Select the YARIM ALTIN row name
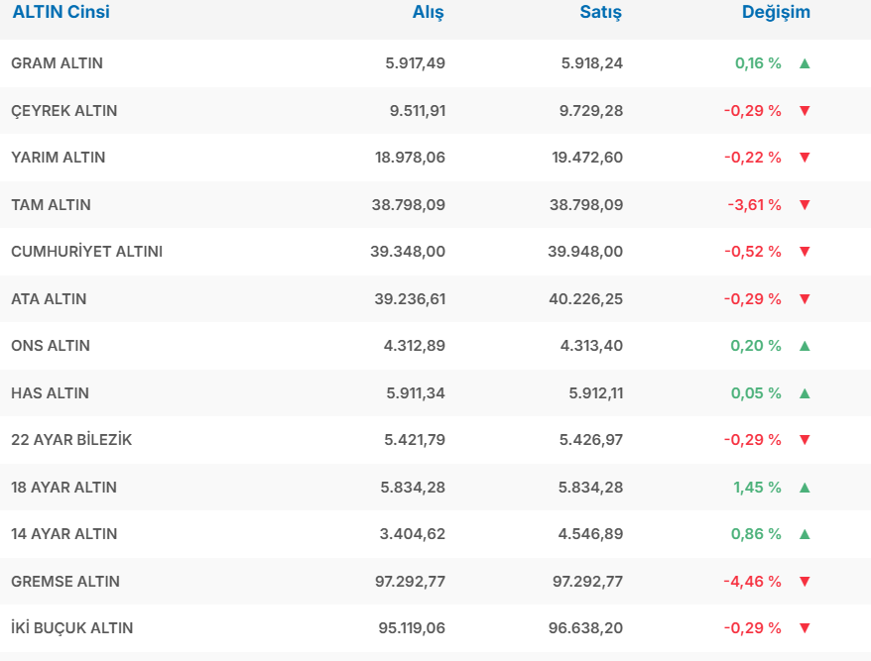The width and height of the screenshot is (871, 661). click(58, 158)
